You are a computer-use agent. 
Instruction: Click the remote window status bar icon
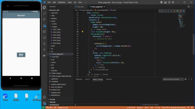click(43, 108)
